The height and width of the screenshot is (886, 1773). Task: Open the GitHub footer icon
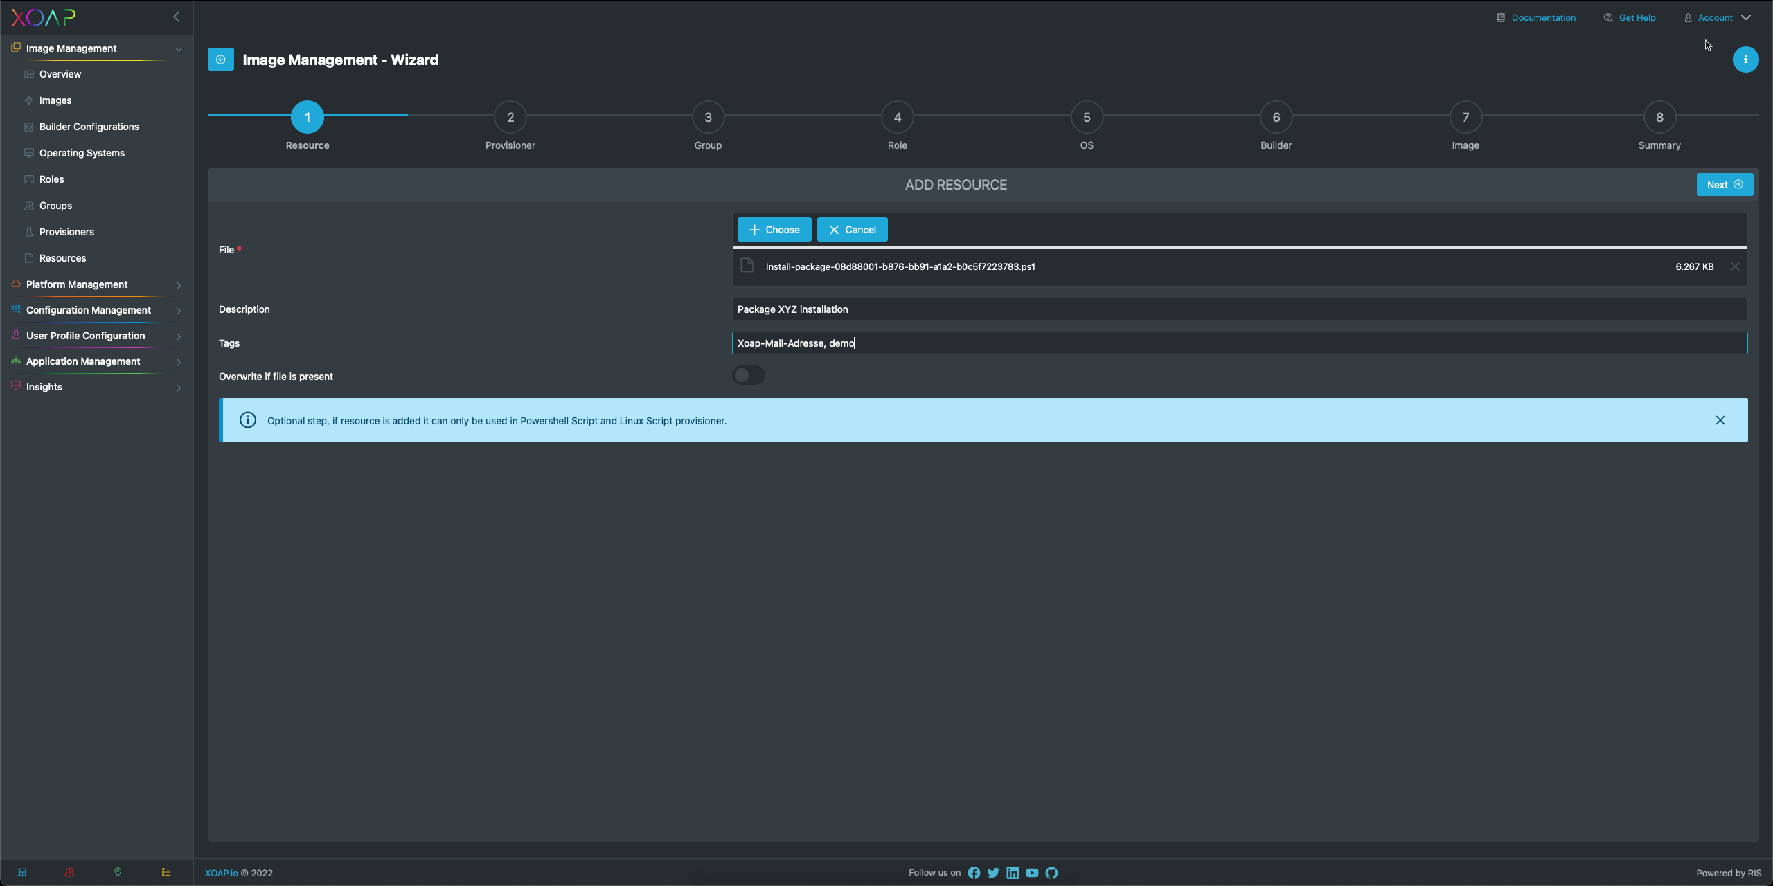point(1051,873)
